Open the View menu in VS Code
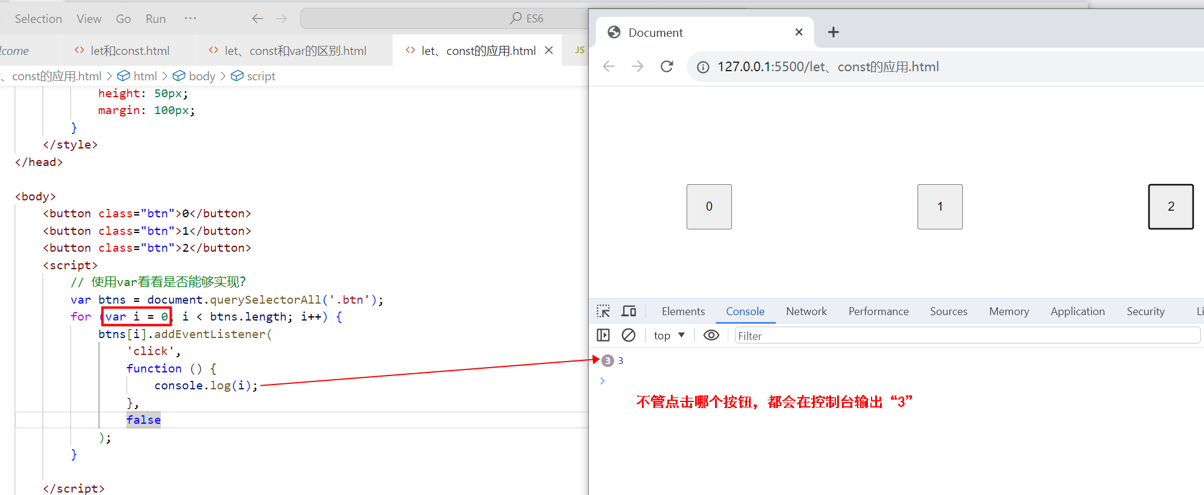The width and height of the screenshot is (1204, 495). click(89, 19)
